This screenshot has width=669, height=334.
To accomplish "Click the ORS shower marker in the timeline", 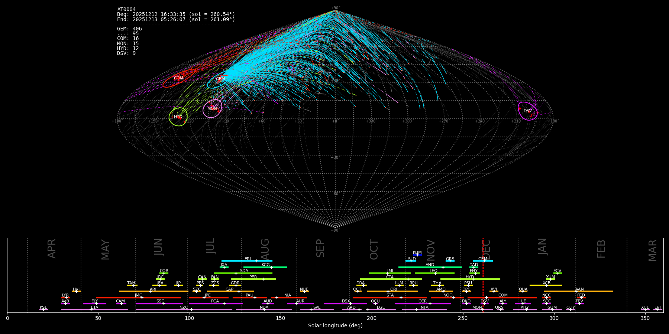I will click(x=450, y=261).
